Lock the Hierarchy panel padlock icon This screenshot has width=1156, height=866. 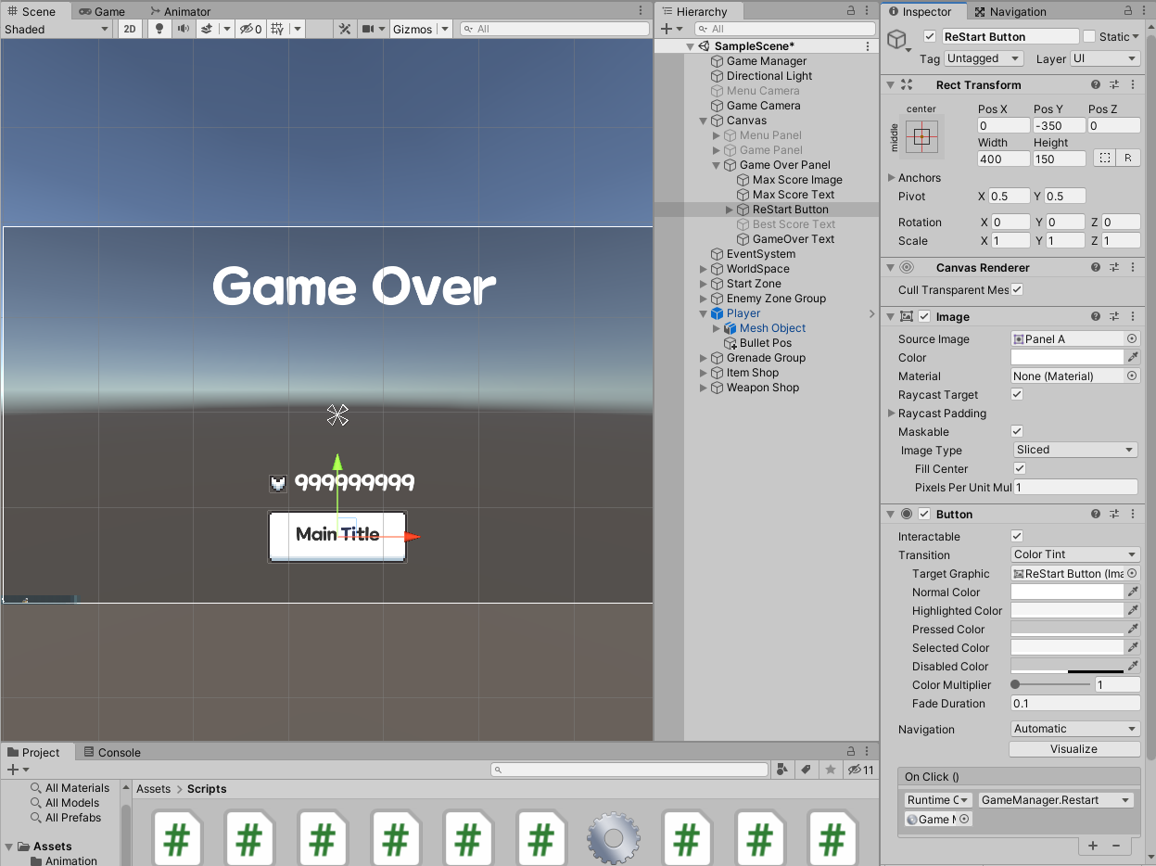851,10
